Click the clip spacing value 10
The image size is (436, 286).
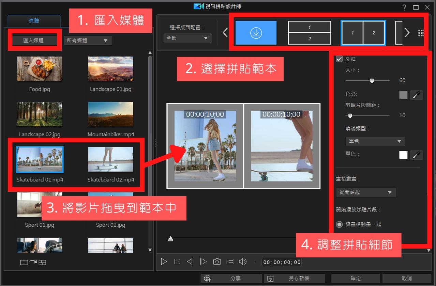(402, 115)
